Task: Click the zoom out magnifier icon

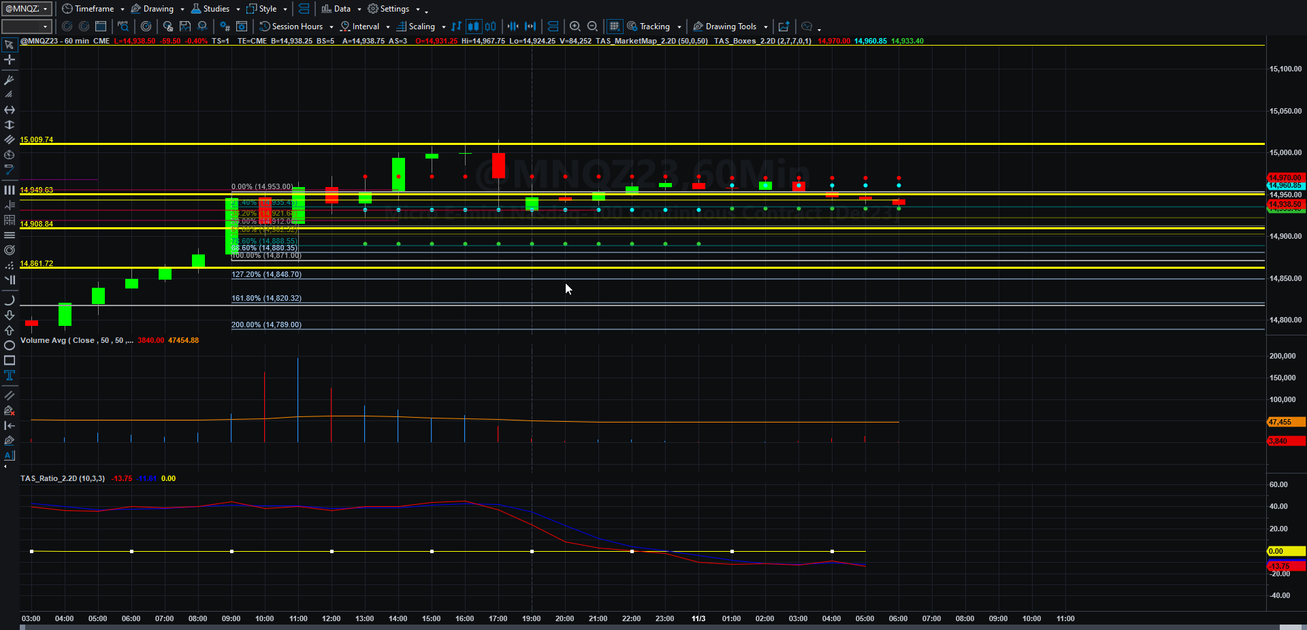Action: (x=593, y=27)
